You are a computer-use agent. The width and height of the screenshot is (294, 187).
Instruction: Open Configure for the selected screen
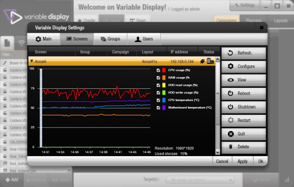pyautogui.click(x=244, y=66)
